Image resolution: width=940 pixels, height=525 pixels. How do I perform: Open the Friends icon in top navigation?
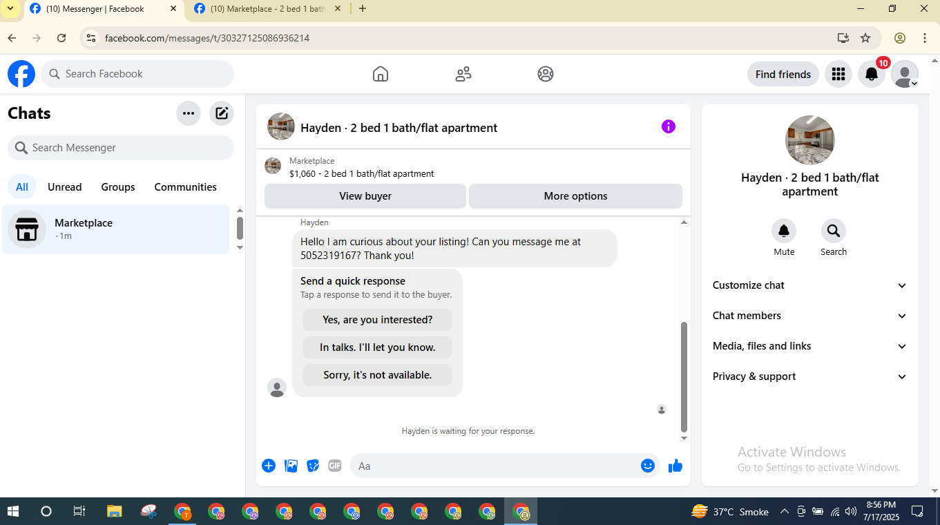tap(463, 74)
